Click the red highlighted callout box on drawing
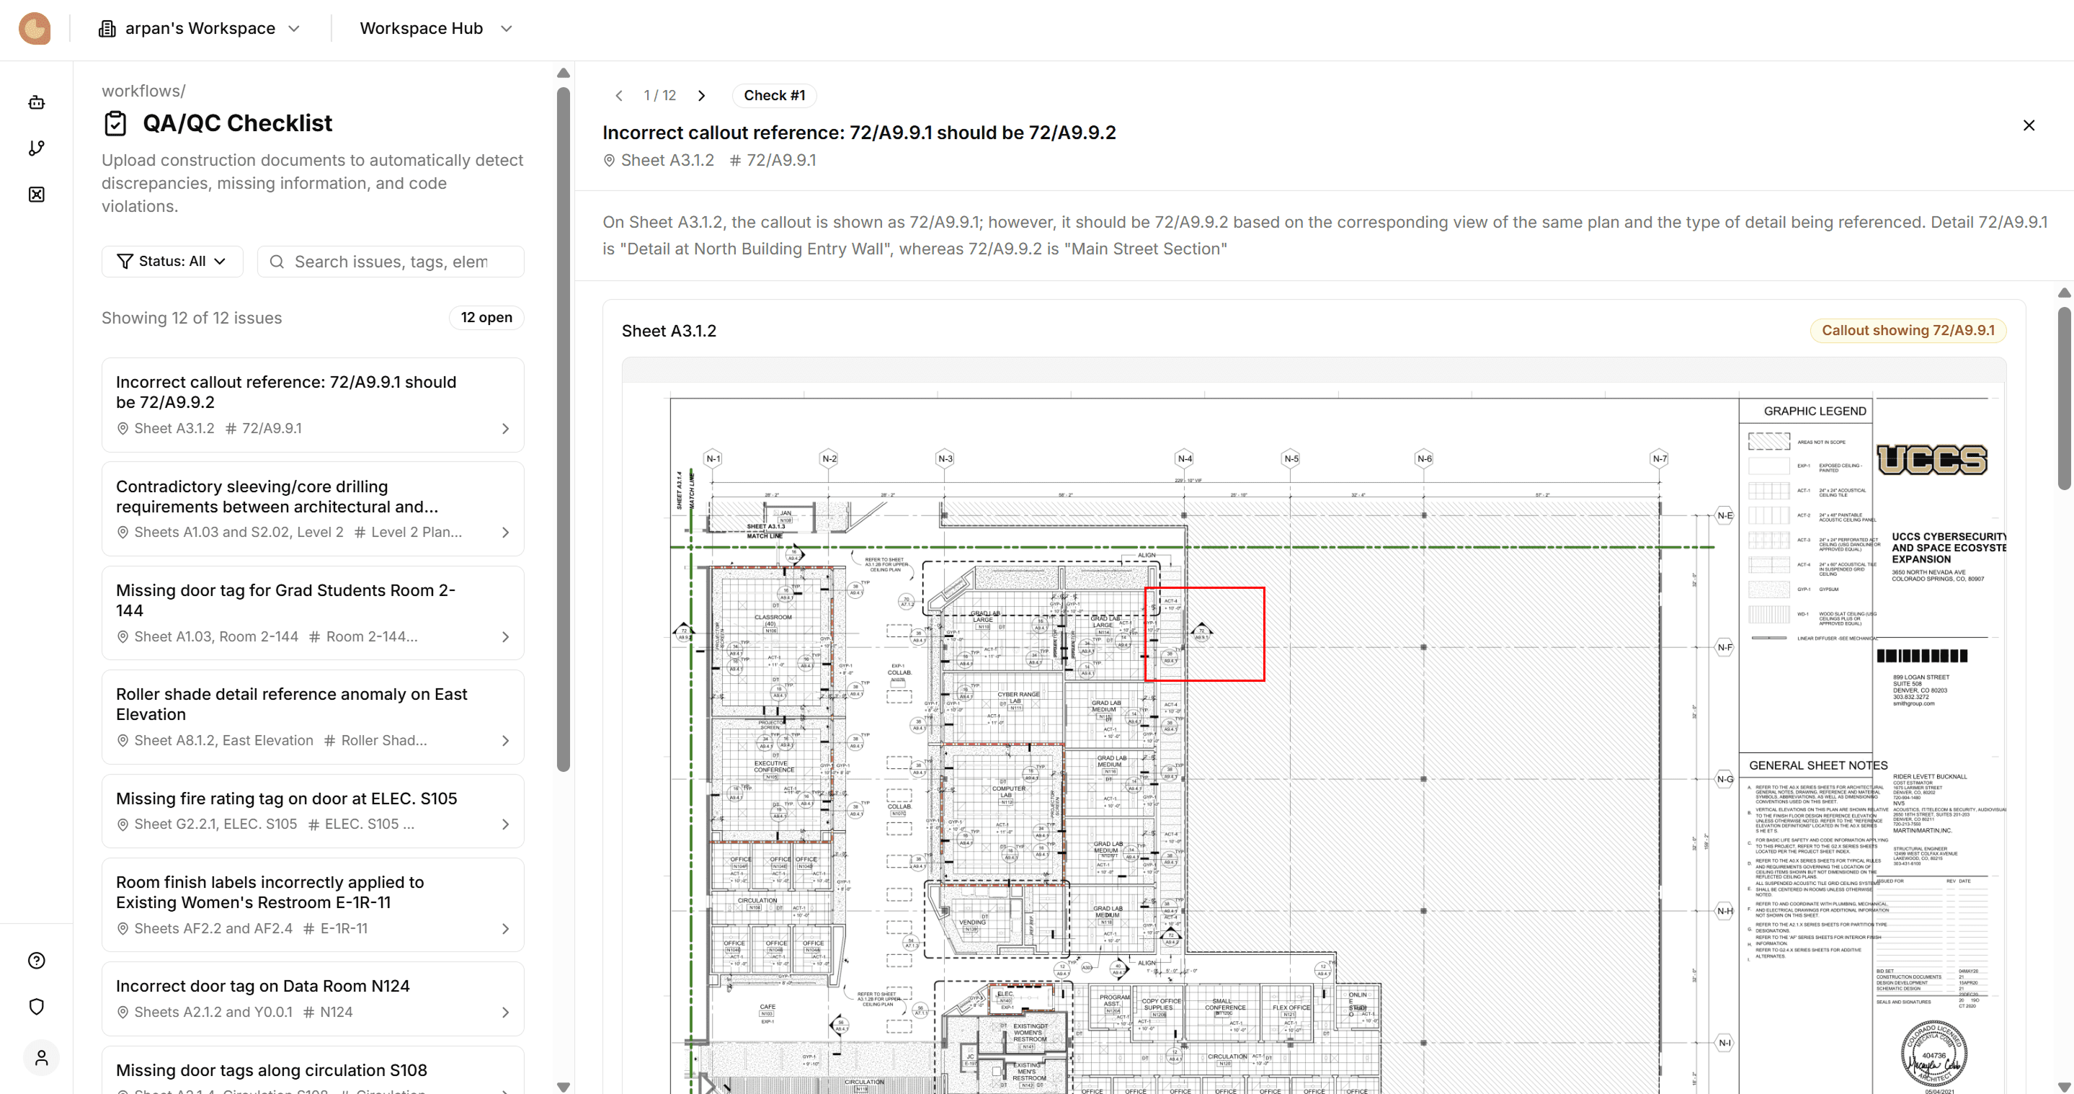Image resolution: width=2074 pixels, height=1094 pixels. click(1203, 633)
